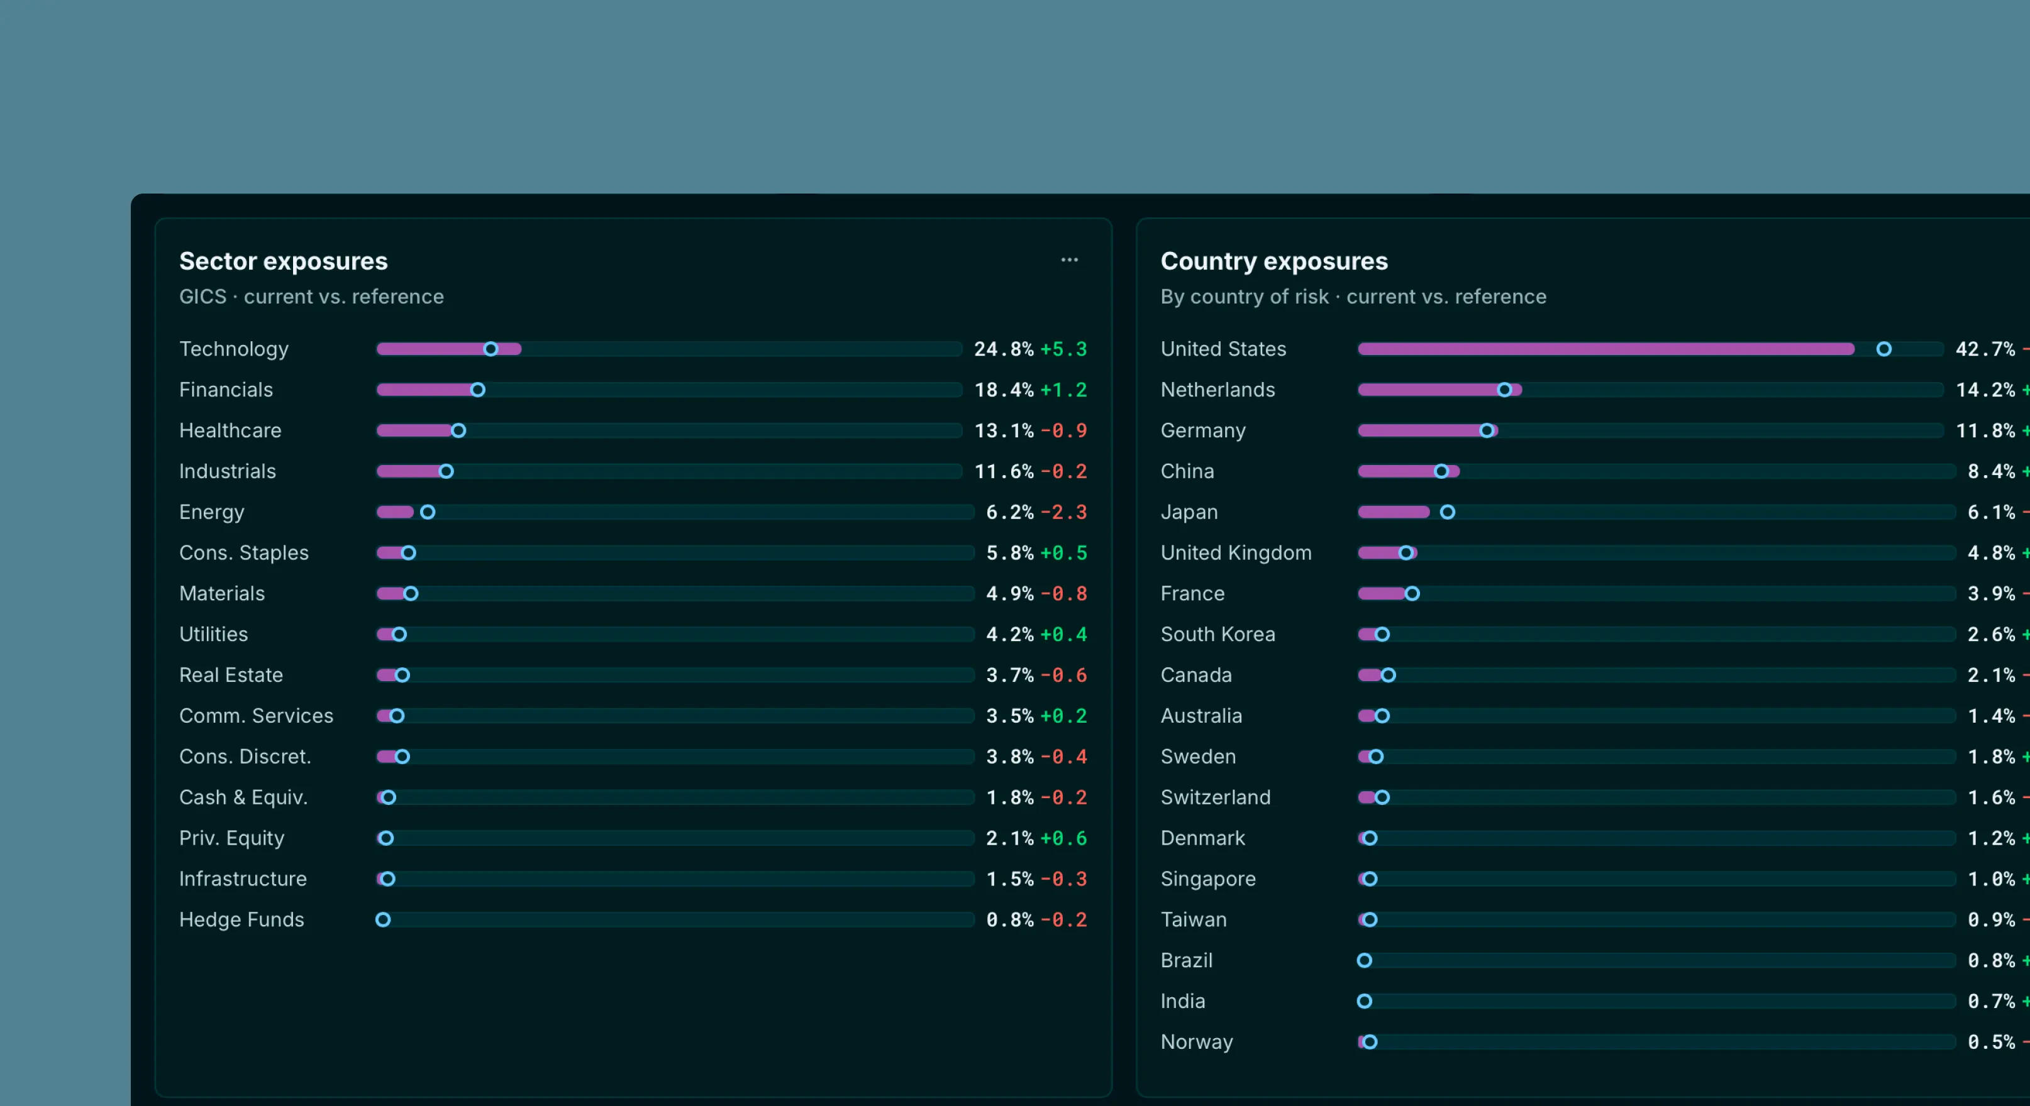Open the Sector exposures more options menu
The width and height of the screenshot is (2030, 1106).
coord(1068,260)
